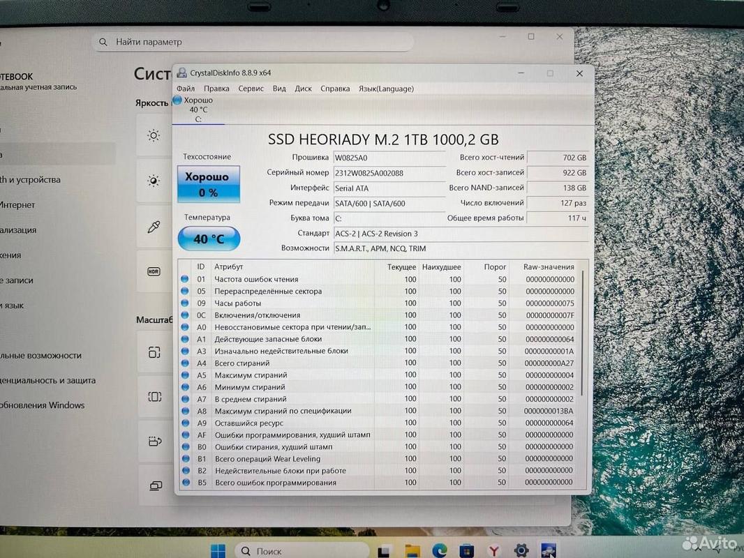Click the status circle for attribute B0
744x558 pixels.
(186, 446)
